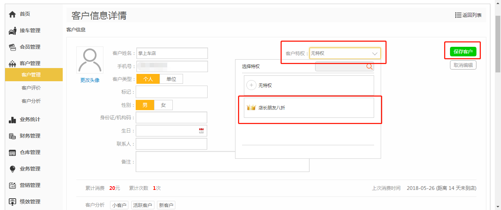Select 女 as gender
This screenshot has width=501, height=210.
[163, 105]
